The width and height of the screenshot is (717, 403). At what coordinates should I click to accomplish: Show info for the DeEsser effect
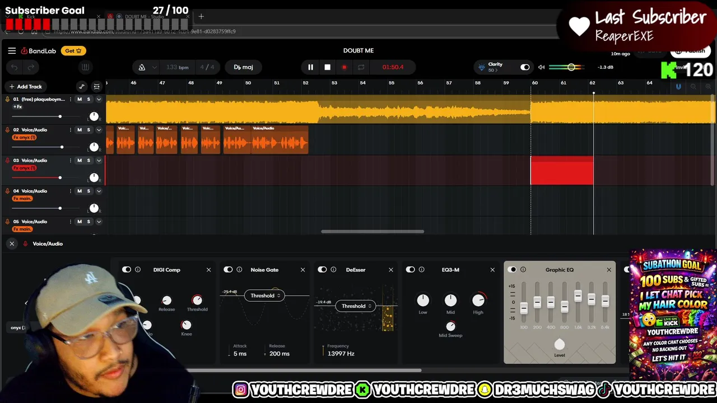point(333,270)
